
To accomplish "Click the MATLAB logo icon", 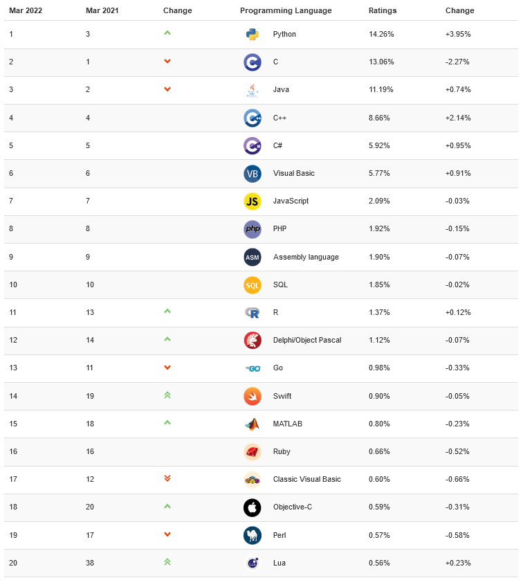I will pyautogui.click(x=252, y=424).
